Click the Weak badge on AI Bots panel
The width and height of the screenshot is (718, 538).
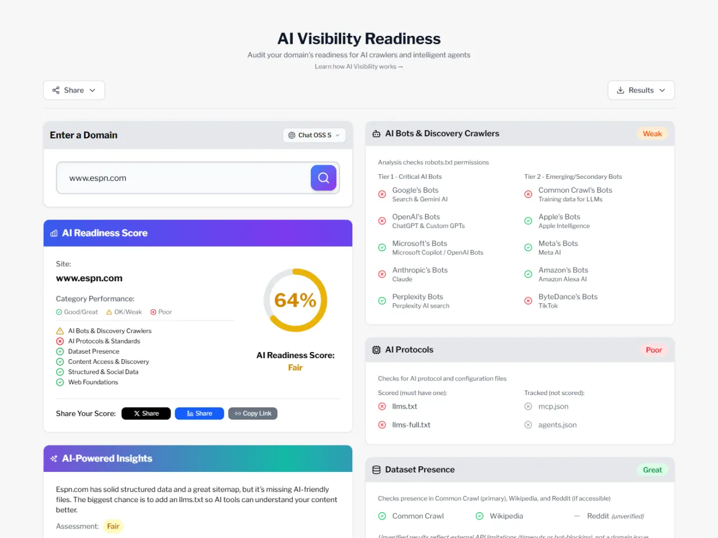[x=652, y=134]
